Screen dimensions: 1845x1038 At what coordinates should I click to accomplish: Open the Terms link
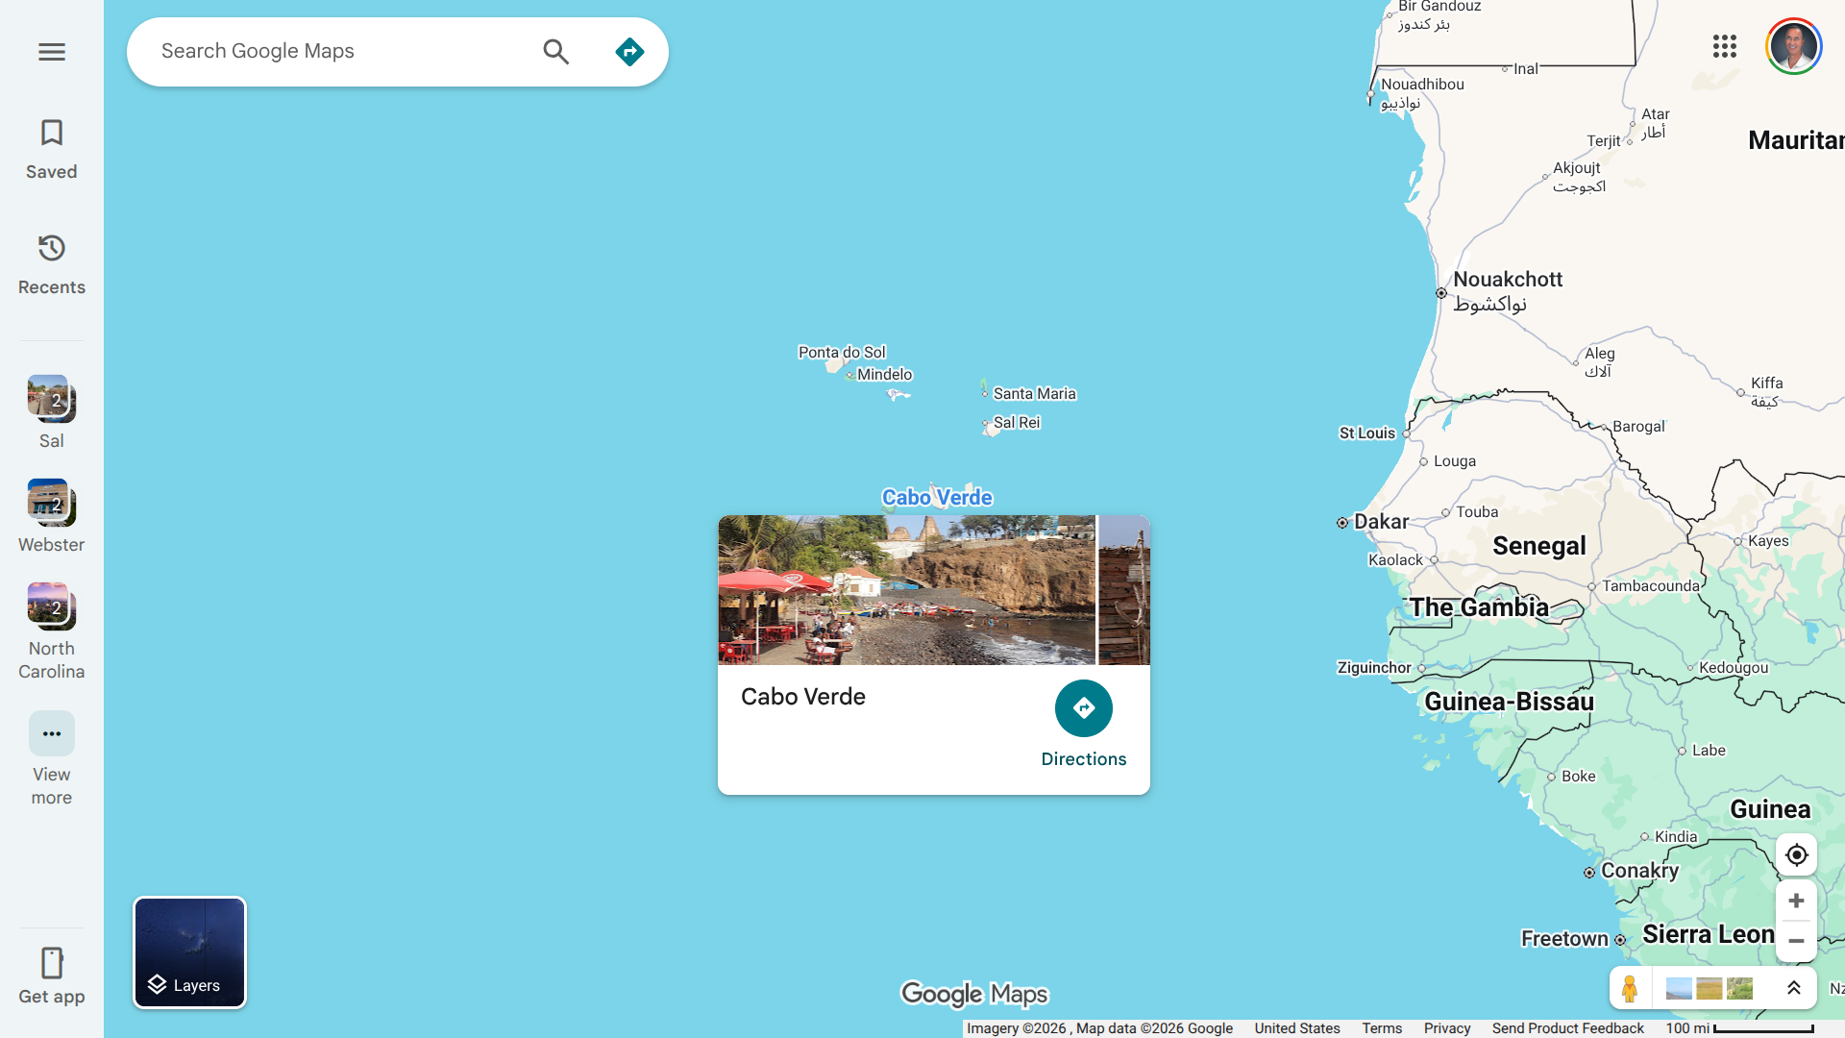click(1381, 1028)
